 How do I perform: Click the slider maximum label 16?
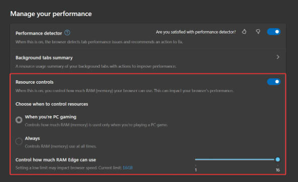(x=278, y=170)
